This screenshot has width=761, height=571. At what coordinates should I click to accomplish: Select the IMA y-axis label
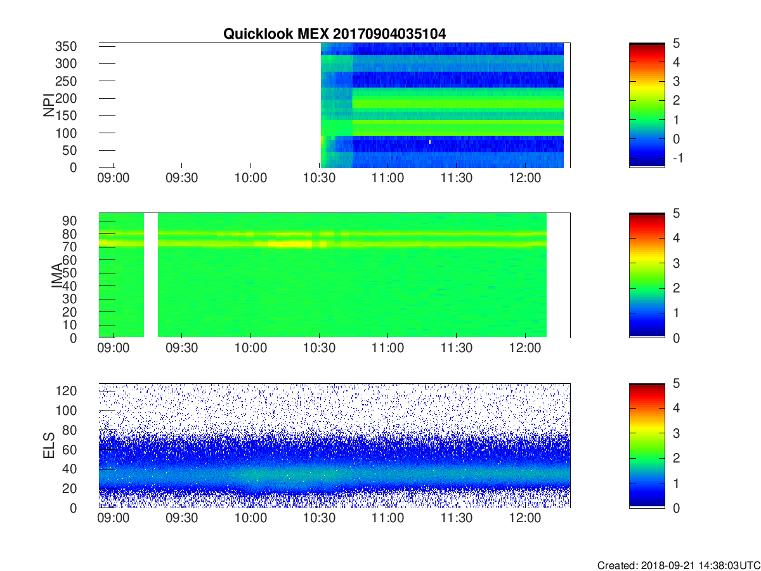tap(58, 275)
